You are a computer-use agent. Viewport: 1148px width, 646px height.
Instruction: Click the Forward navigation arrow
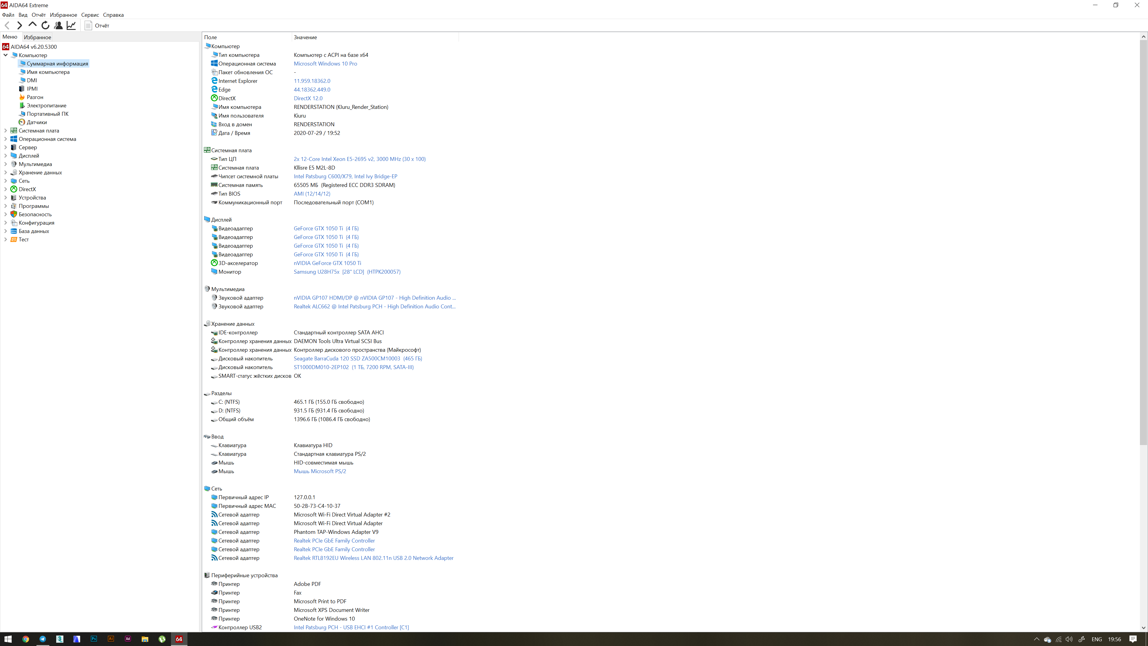coord(20,25)
